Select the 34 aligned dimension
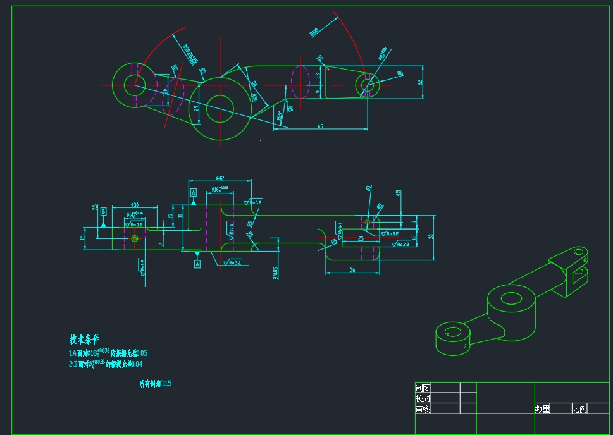 256,83
